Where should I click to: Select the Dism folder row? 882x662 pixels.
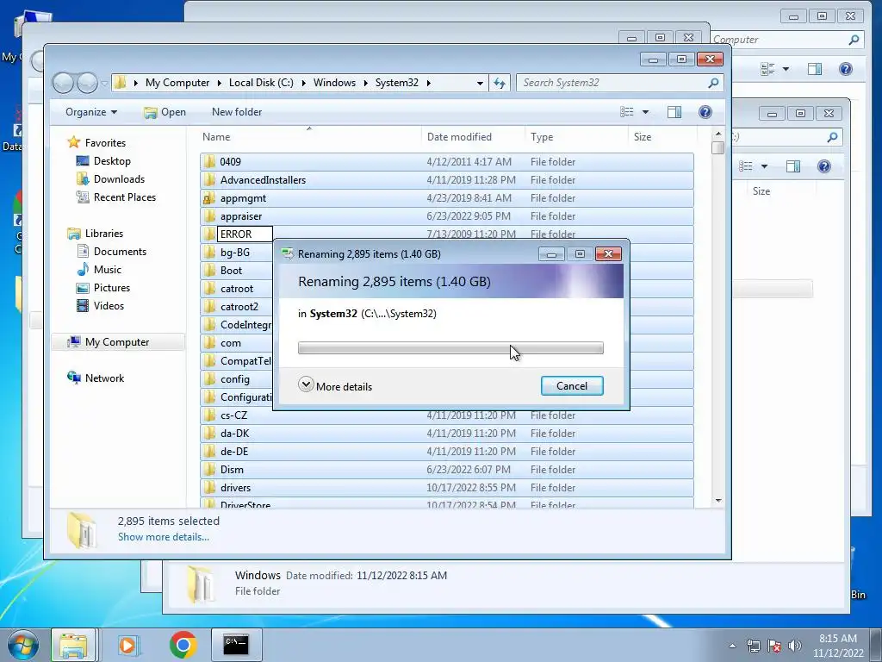click(x=447, y=470)
